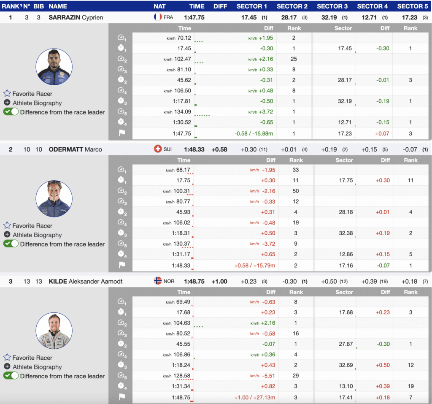Screen dimensions: 432x404
Task: Open Athlete Biography for Kilde
Action: 37,367
